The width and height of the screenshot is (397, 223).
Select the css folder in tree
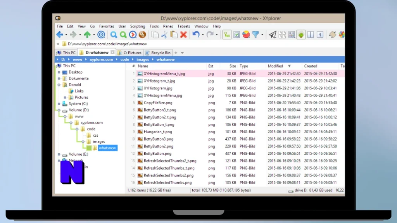[x=95, y=135]
